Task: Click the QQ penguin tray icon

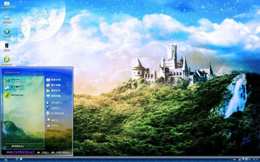Action: [240, 159]
